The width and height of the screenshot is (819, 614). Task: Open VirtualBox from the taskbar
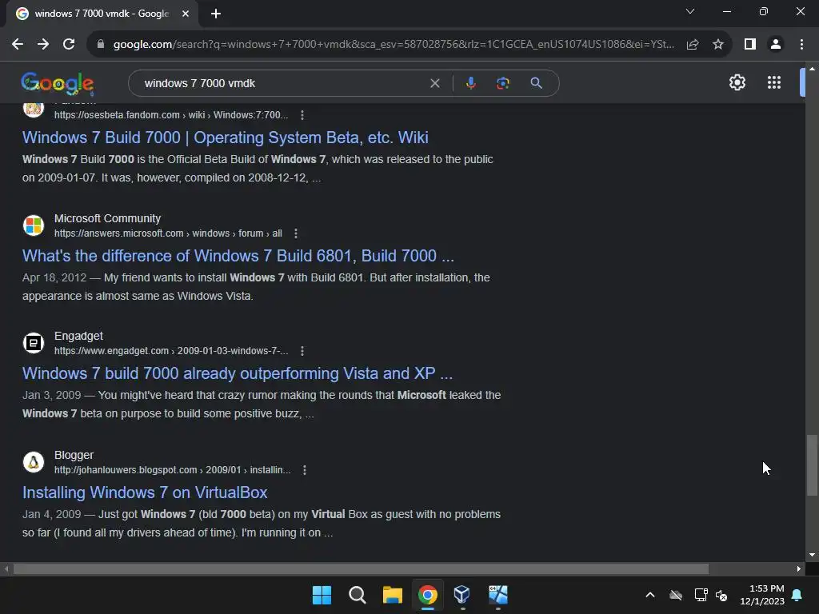click(462, 595)
